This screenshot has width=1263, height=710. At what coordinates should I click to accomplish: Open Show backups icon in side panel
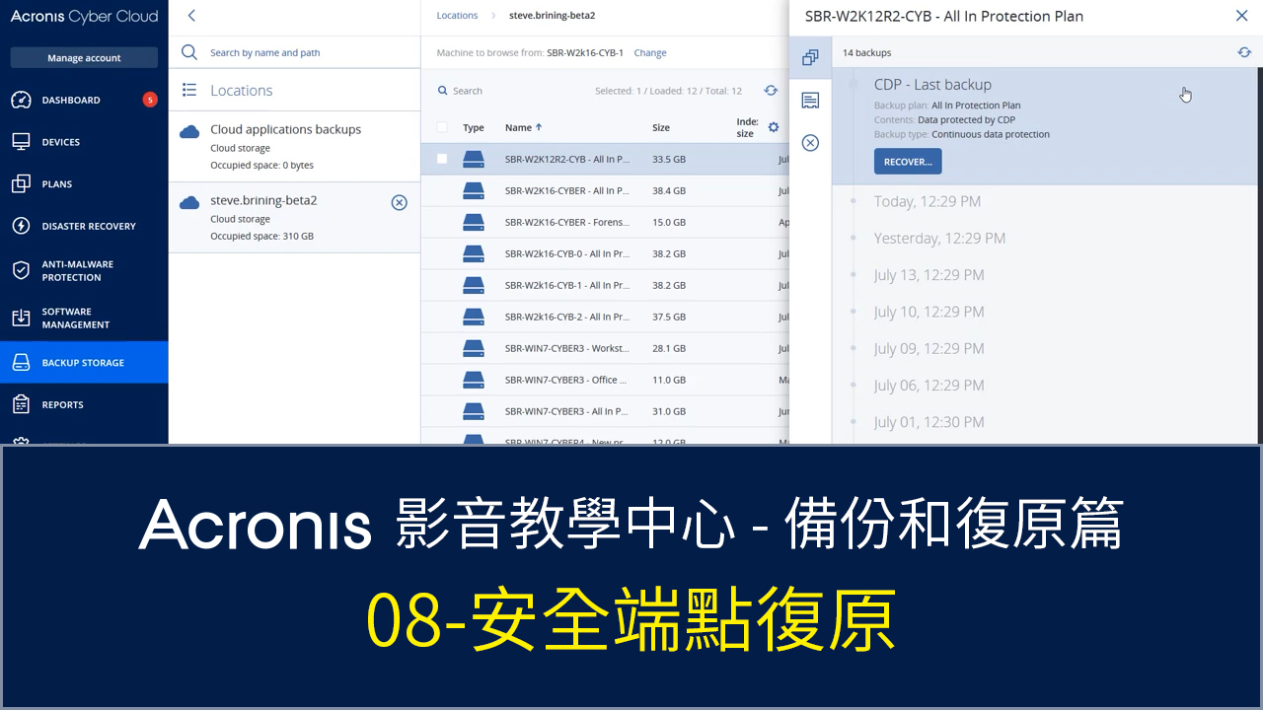[x=810, y=58]
